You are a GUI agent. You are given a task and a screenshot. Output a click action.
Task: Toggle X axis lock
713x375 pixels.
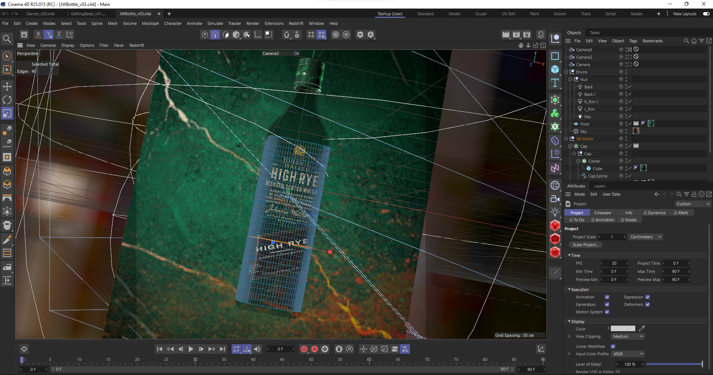pos(38,35)
